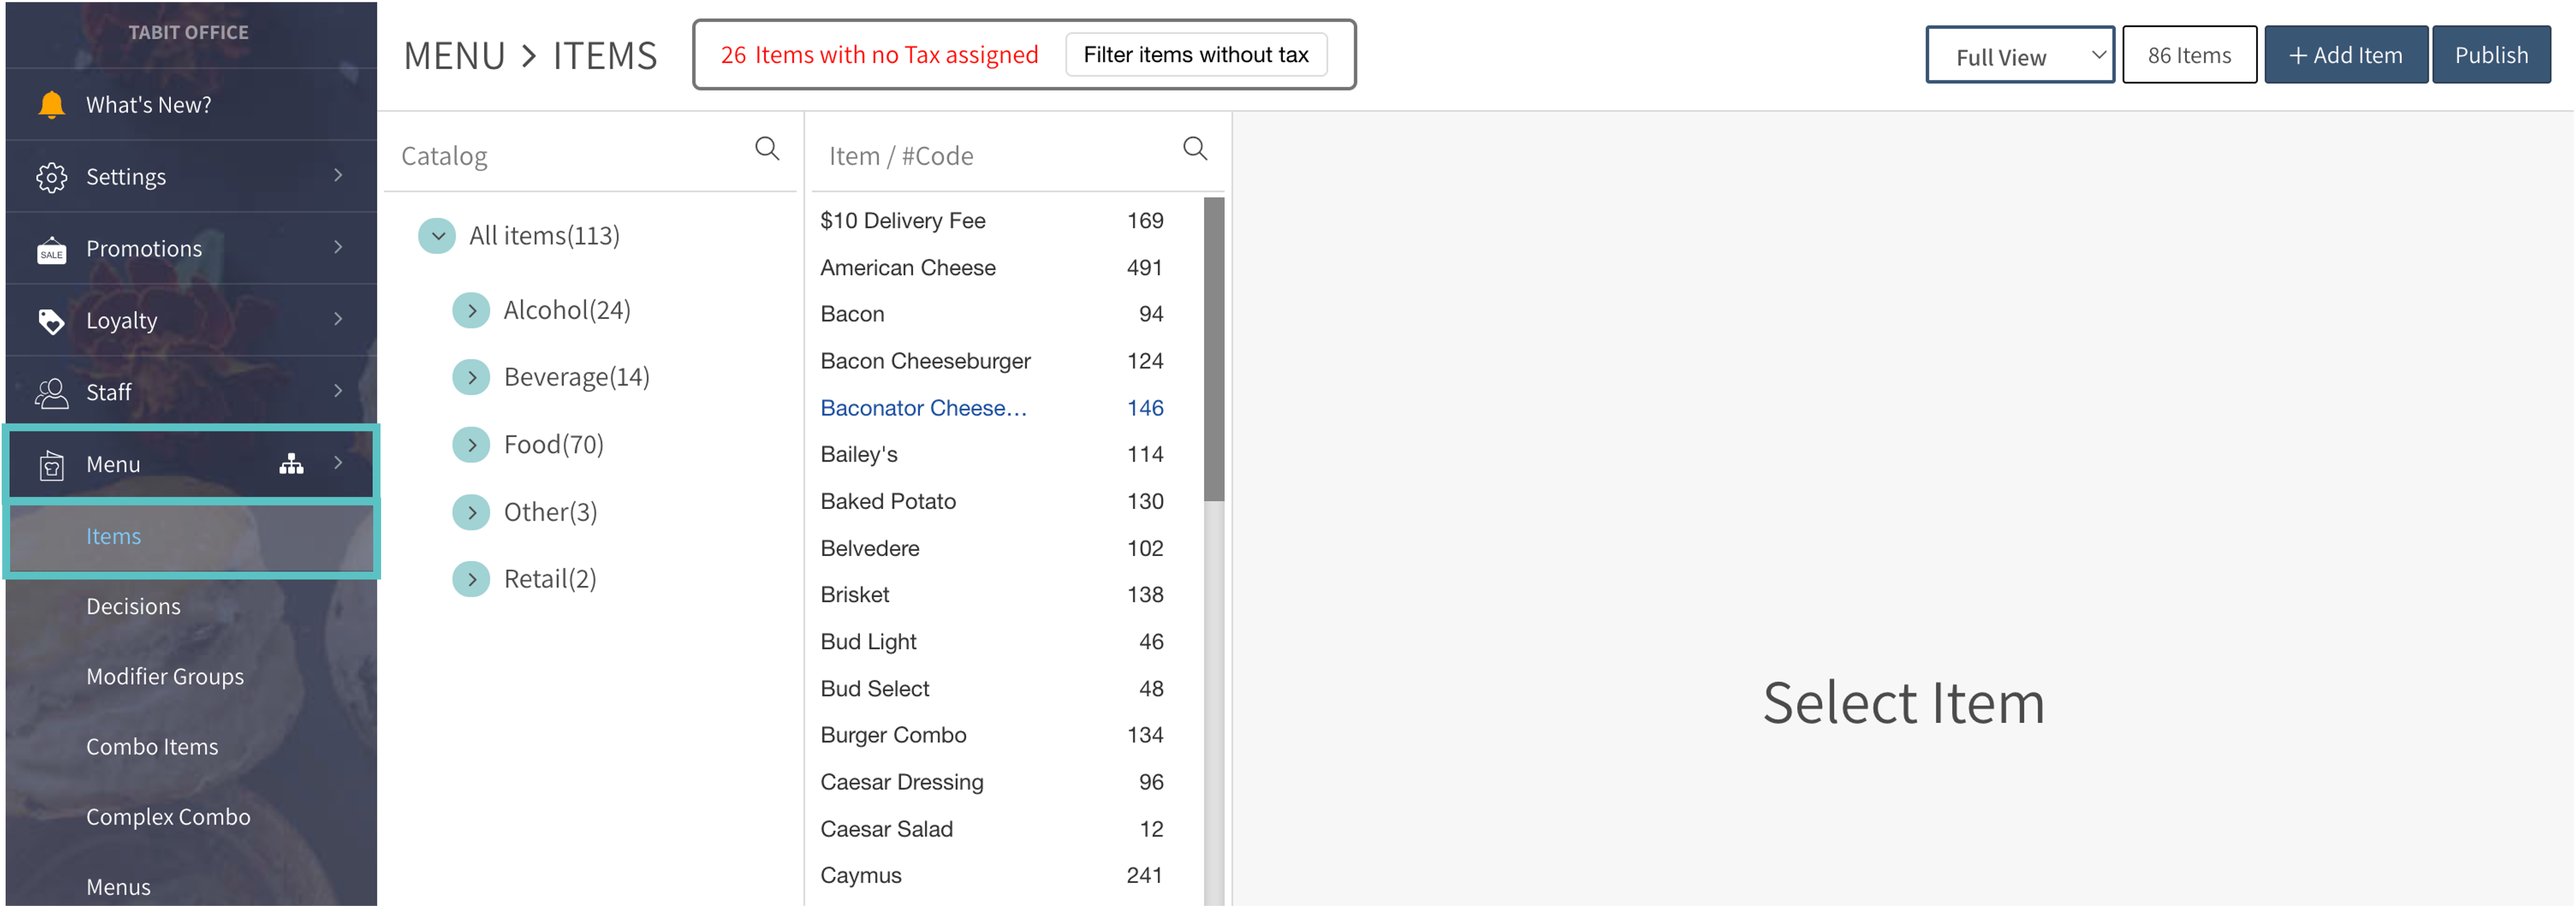Expand the Alcohol category
This screenshot has width=2576, height=906.
tap(471, 311)
